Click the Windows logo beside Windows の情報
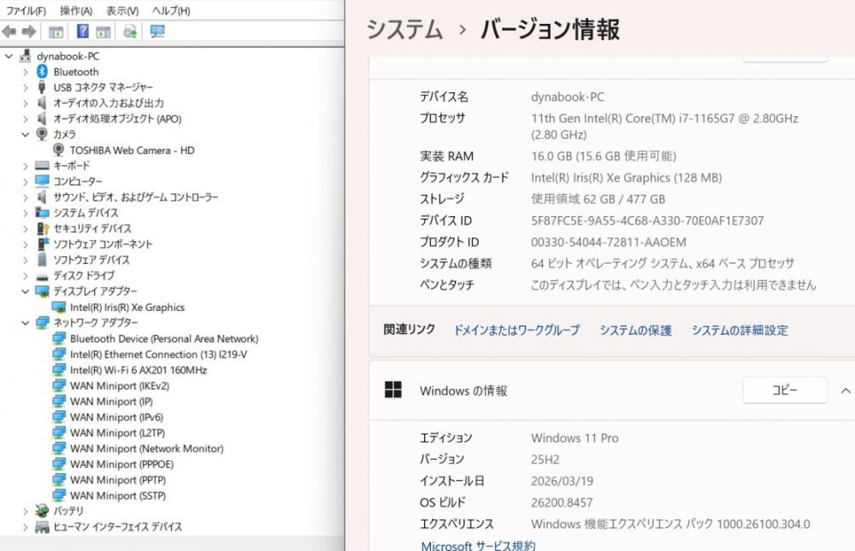 click(x=393, y=390)
